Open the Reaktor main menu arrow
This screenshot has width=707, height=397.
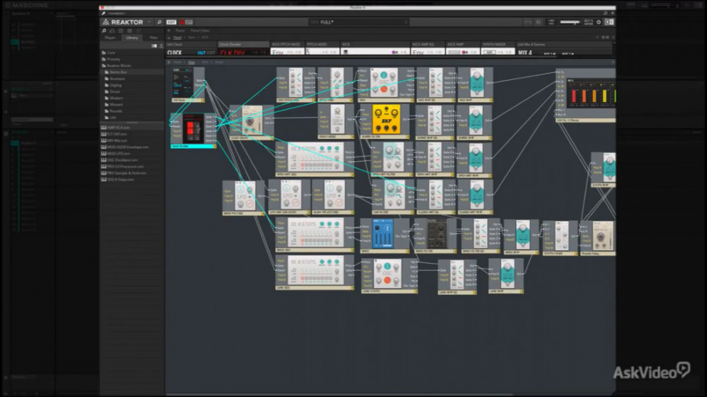[149, 22]
